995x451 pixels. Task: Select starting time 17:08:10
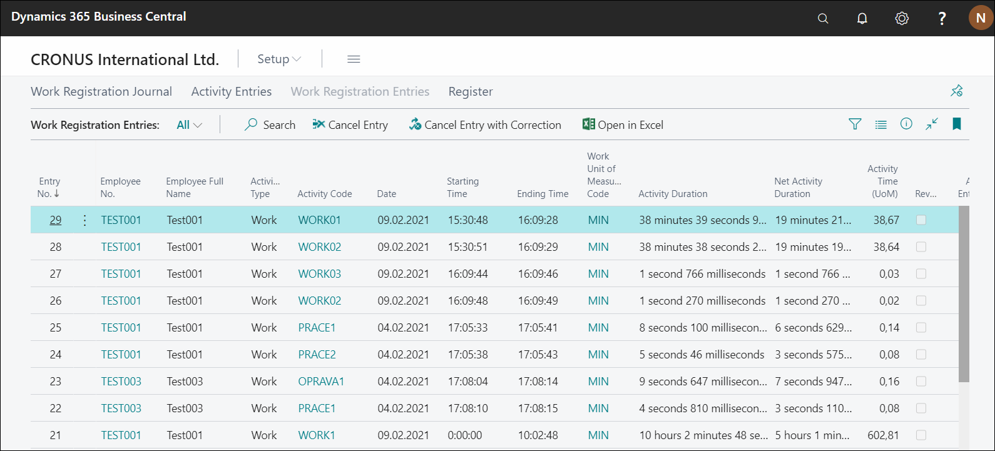click(x=467, y=408)
